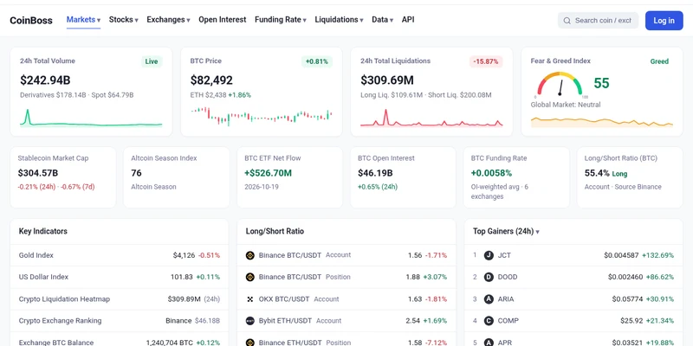The width and height of the screenshot is (693, 346).
Task: Click the 24h Total Liquidations chart
Action: (x=431, y=118)
